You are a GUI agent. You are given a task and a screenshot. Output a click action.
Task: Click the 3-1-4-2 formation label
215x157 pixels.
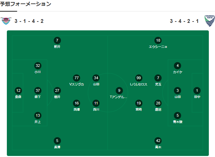tap(29, 21)
